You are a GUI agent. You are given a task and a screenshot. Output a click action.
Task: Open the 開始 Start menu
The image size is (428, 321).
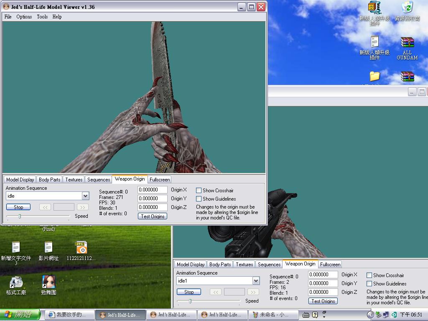(x=20, y=315)
